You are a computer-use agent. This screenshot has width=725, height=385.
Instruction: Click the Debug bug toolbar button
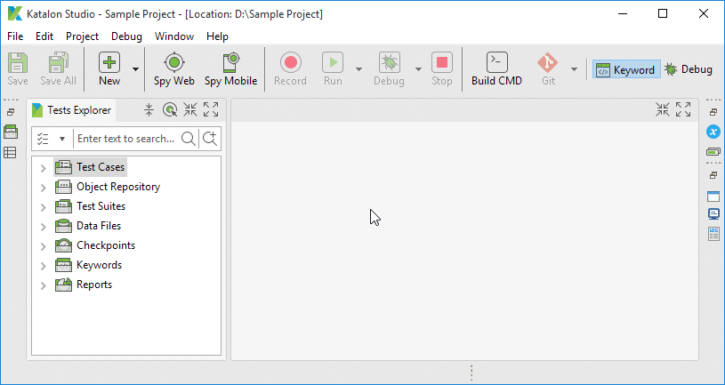[x=389, y=69]
